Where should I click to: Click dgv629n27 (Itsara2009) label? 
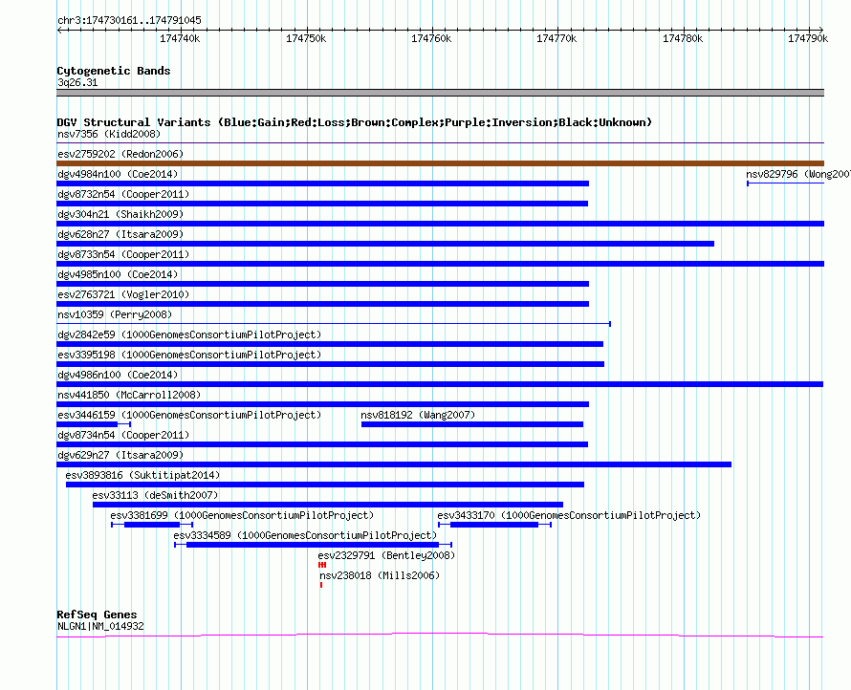click(120, 455)
